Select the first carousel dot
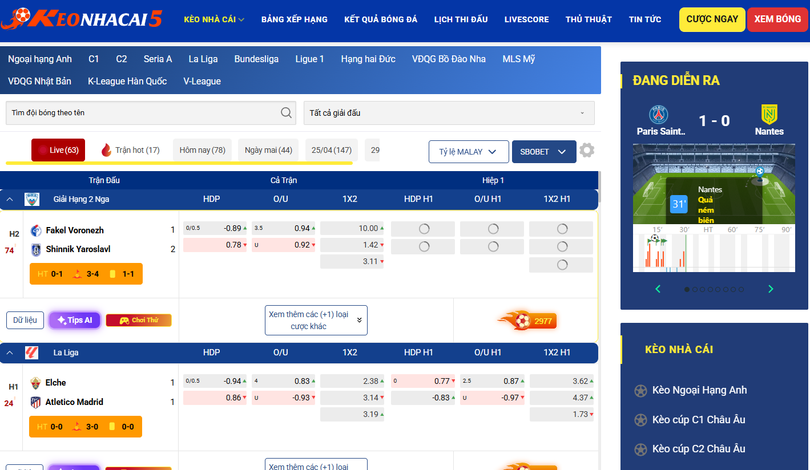This screenshot has height=470, width=810. point(687,289)
